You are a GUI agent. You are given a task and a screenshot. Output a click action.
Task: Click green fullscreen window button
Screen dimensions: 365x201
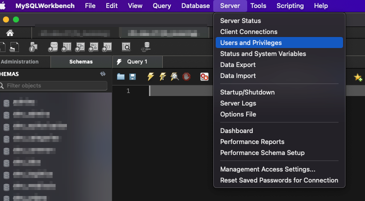[16, 19]
